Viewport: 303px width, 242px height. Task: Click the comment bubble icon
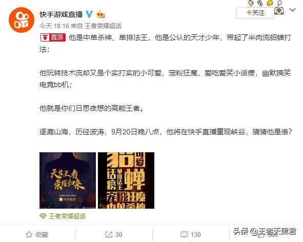pos(184,235)
